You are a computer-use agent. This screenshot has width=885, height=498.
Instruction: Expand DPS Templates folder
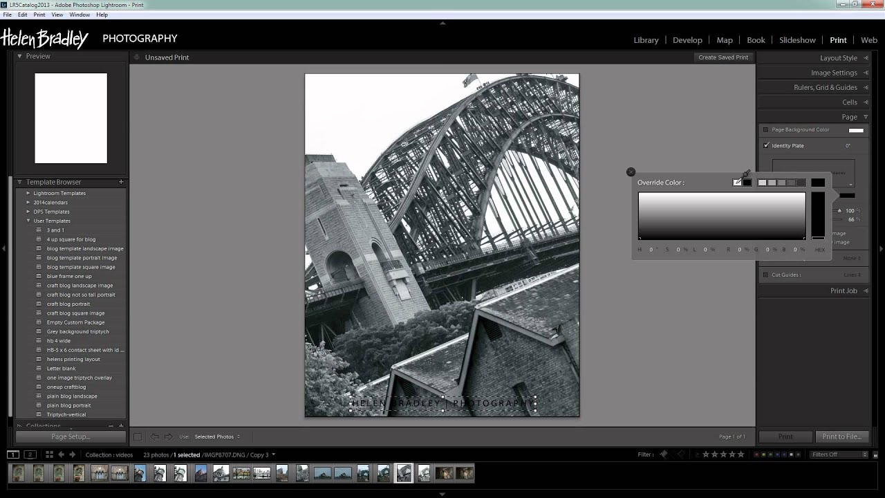[x=28, y=212]
